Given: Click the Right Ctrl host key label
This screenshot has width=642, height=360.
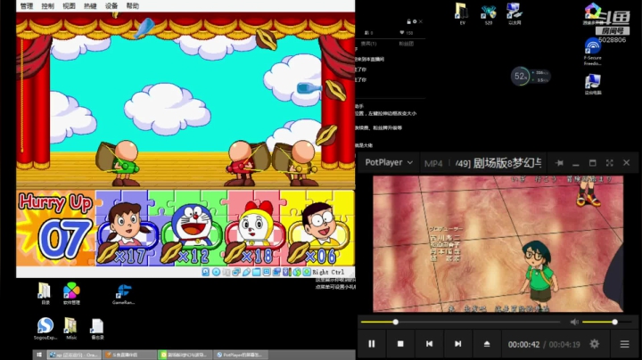Looking at the screenshot, I should pos(328,272).
